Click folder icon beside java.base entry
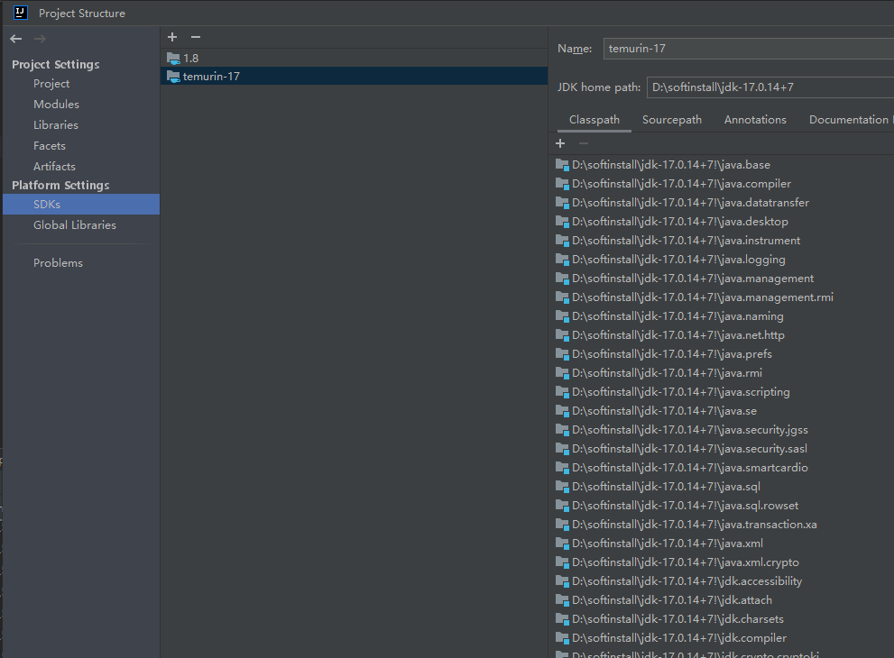 coord(562,165)
